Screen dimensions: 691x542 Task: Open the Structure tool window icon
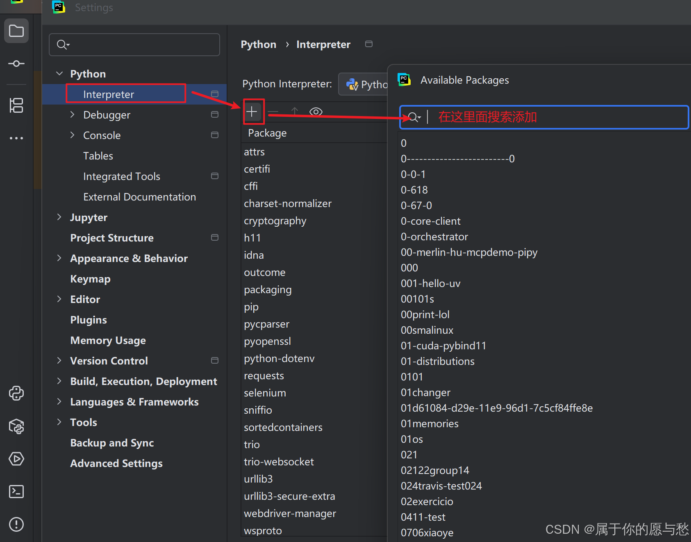(x=16, y=105)
